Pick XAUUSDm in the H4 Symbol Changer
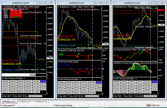Viewport: 167px width, 108px height. 148,92
